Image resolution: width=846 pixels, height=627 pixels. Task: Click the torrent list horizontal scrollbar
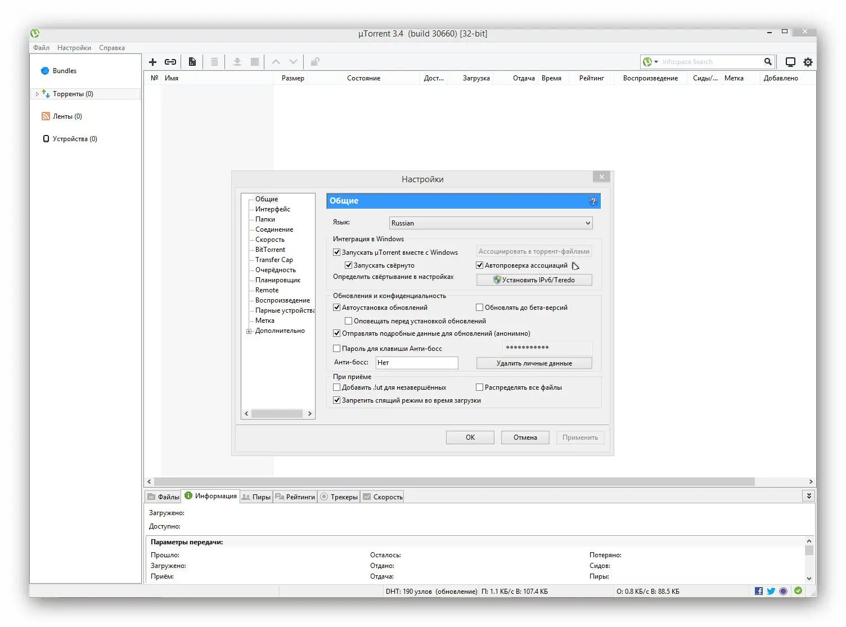(454, 482)
